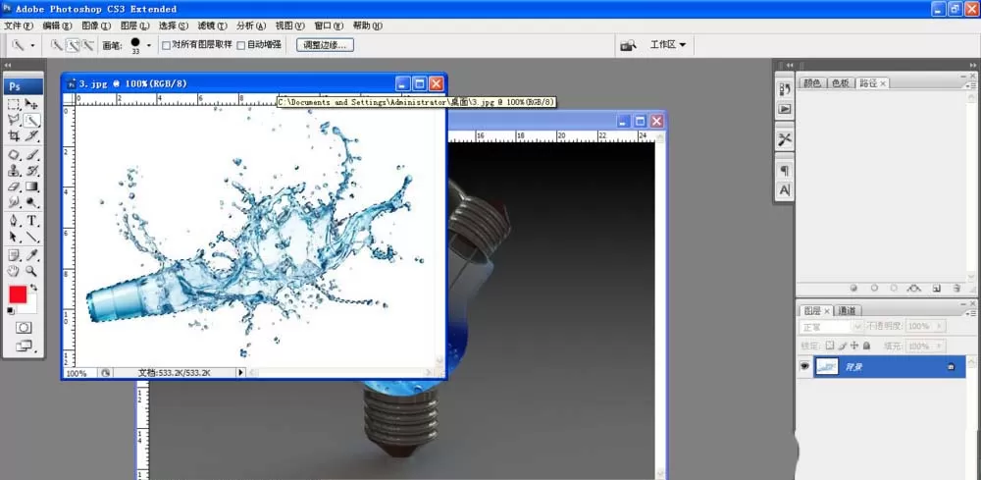
Task: Choose Subtract from Selection mode
Action: click(x=87, y=45)
